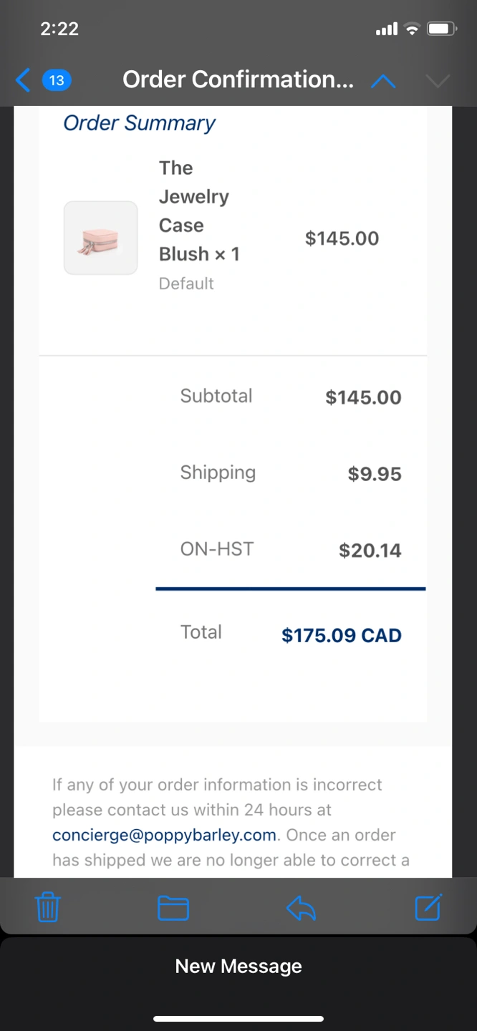This screenshot has height=1031, width=477.
Task: Tap the Order Summary heading
Action: point(139,123)
